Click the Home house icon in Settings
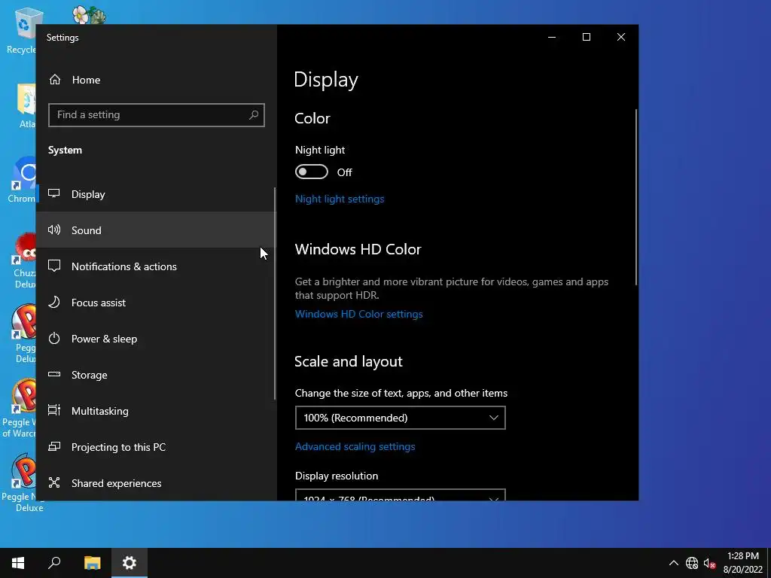 coord(54,80)
